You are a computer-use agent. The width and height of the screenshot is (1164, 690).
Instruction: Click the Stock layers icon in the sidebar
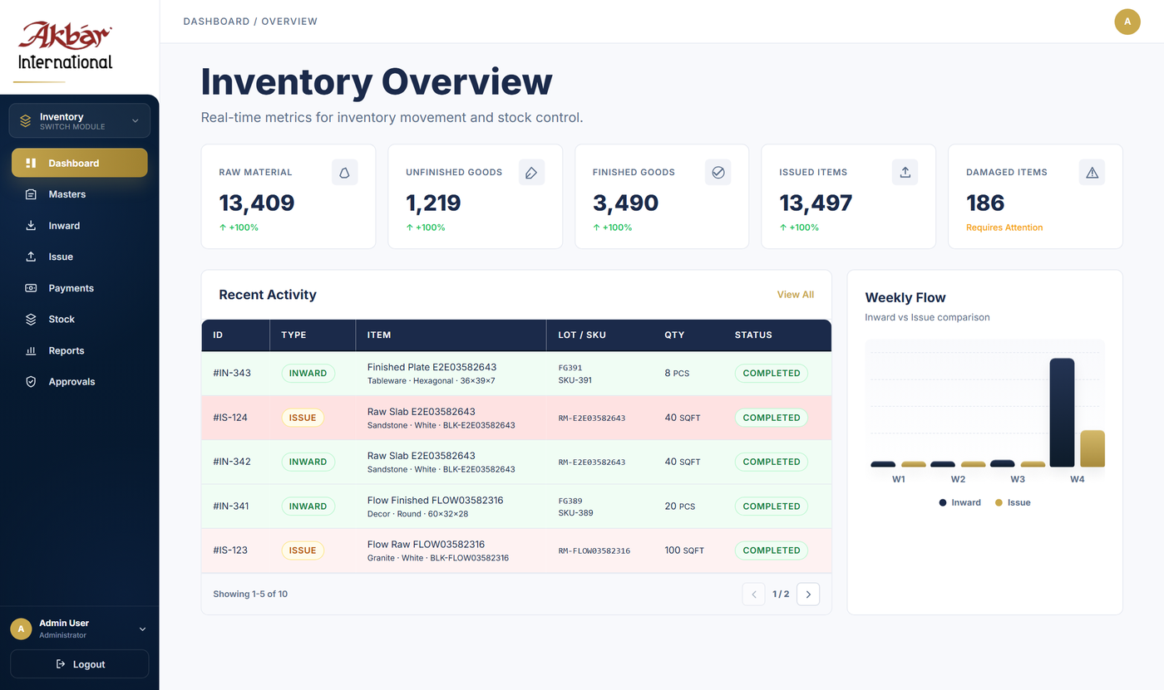(x=31, y=319)
